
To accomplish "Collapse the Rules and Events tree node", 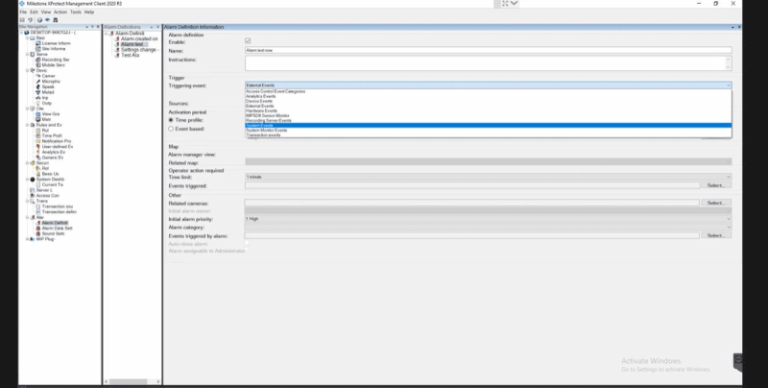I will (x=28, y=126).
